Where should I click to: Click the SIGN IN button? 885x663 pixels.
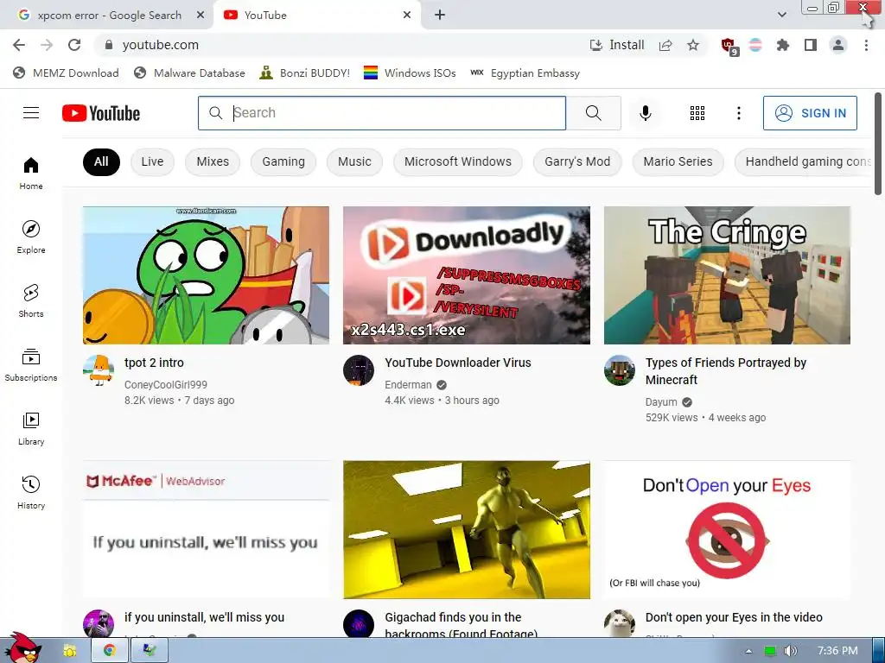[810, 113]
